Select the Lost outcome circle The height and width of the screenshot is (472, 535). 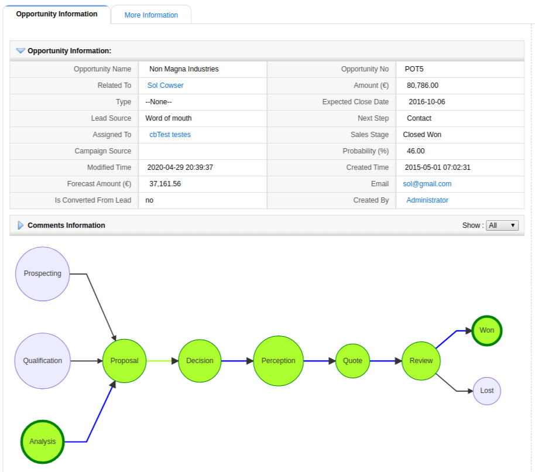(x=486, y=391)
